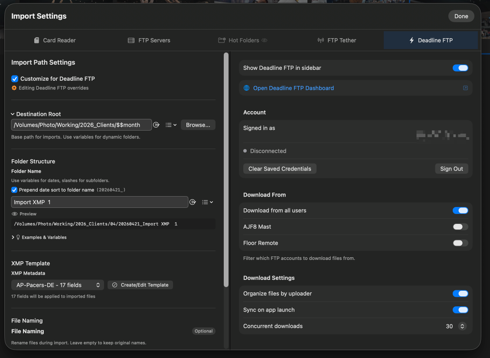This screenshot has width=490, height=358.
Task: Open the AP-Pacers-DE XMP template dropdown
Action: [x=58, y=285]
